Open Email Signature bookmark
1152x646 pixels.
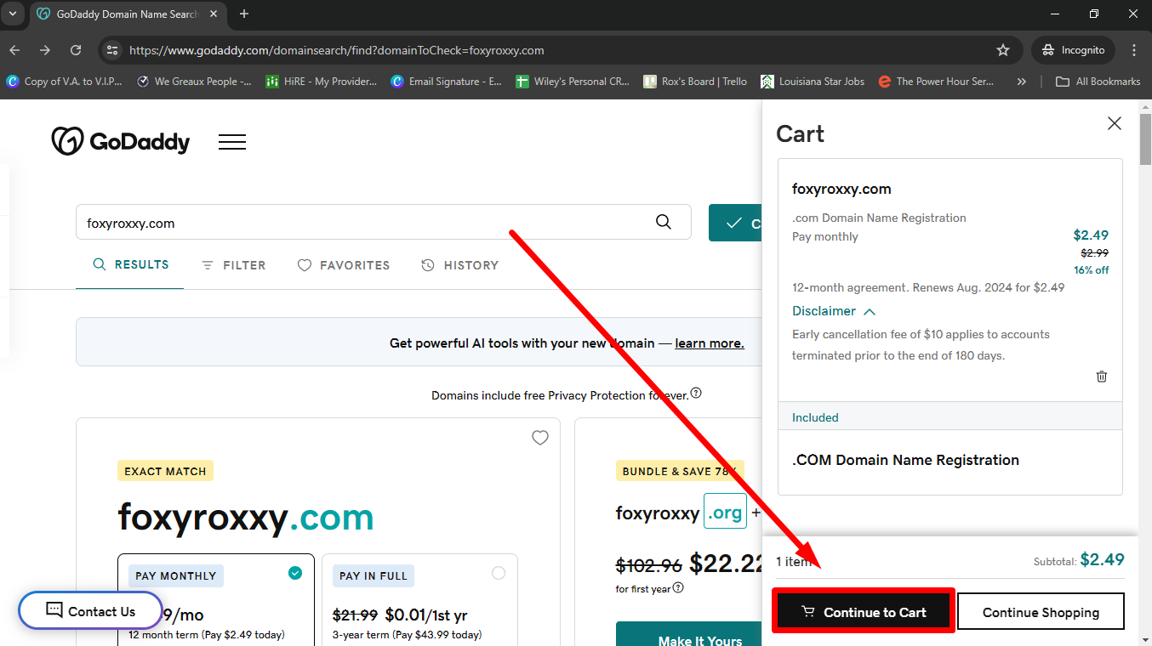pyautogui.click(x=447, y=82)
